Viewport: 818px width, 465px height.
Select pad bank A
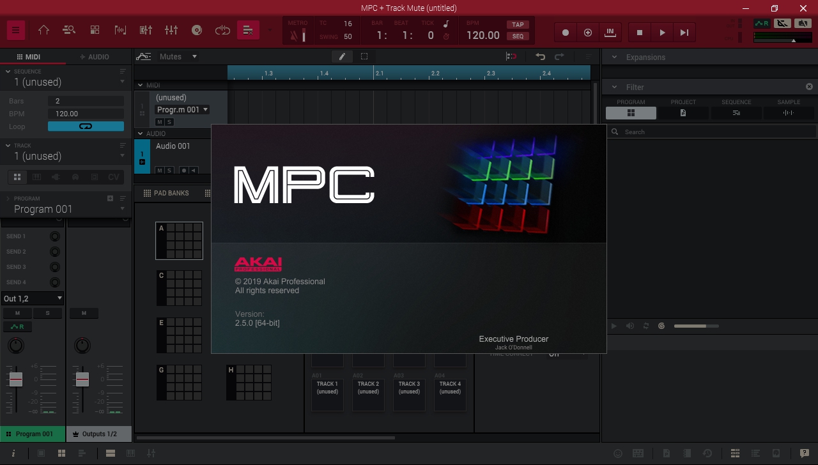point(179,241)
